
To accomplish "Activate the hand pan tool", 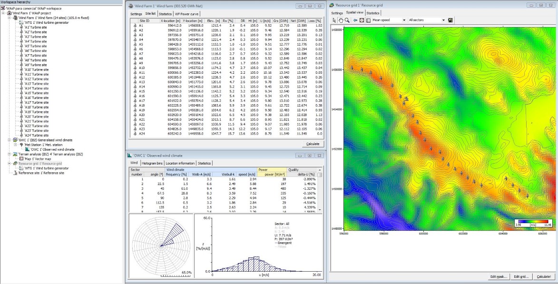I will [x=341, y=20].
